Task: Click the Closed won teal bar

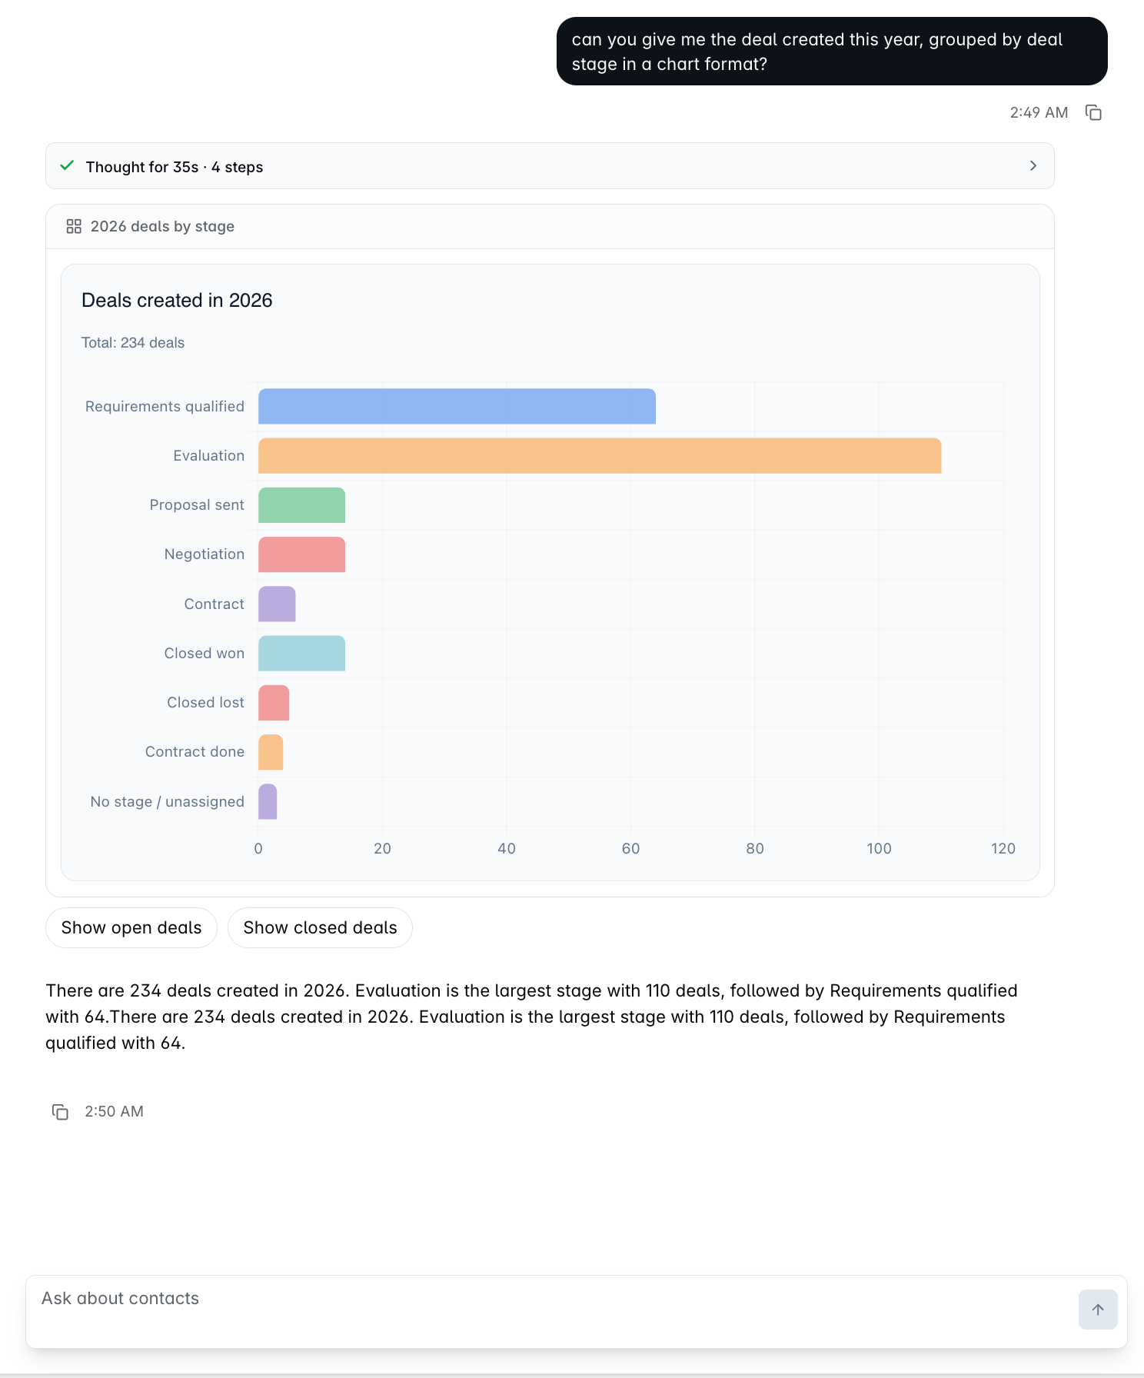Action: coord(301,654)
